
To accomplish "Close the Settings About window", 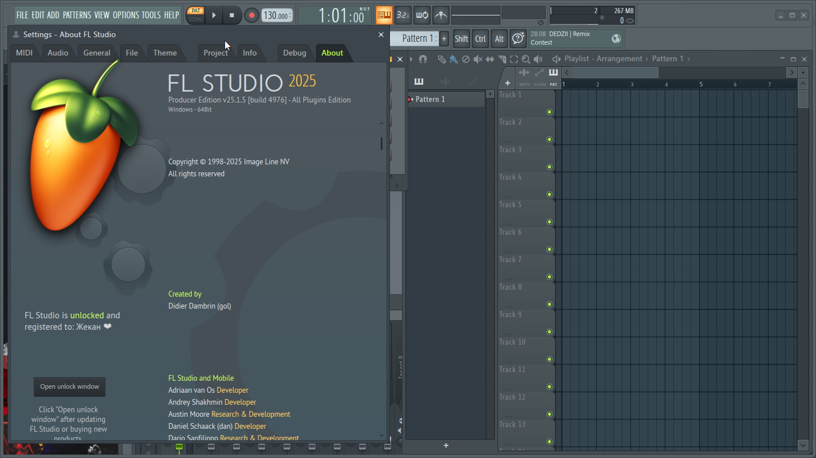I will tap(381, 34).
